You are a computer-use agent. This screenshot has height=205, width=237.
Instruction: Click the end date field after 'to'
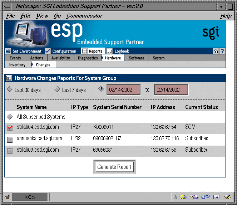click(x=171, y=90)
